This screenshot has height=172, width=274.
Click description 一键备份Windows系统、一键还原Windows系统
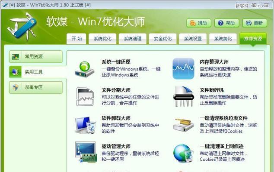[131, 72]
